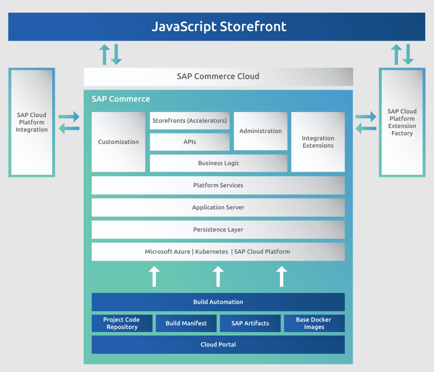Viewport: 434px width, 372px height.
Task: Select the Integration Extensions block
Action: [x=318, y=142]
